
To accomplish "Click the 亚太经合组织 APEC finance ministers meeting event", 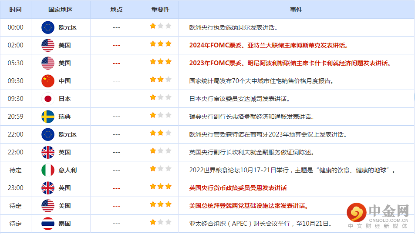I will tap(260, 224).
